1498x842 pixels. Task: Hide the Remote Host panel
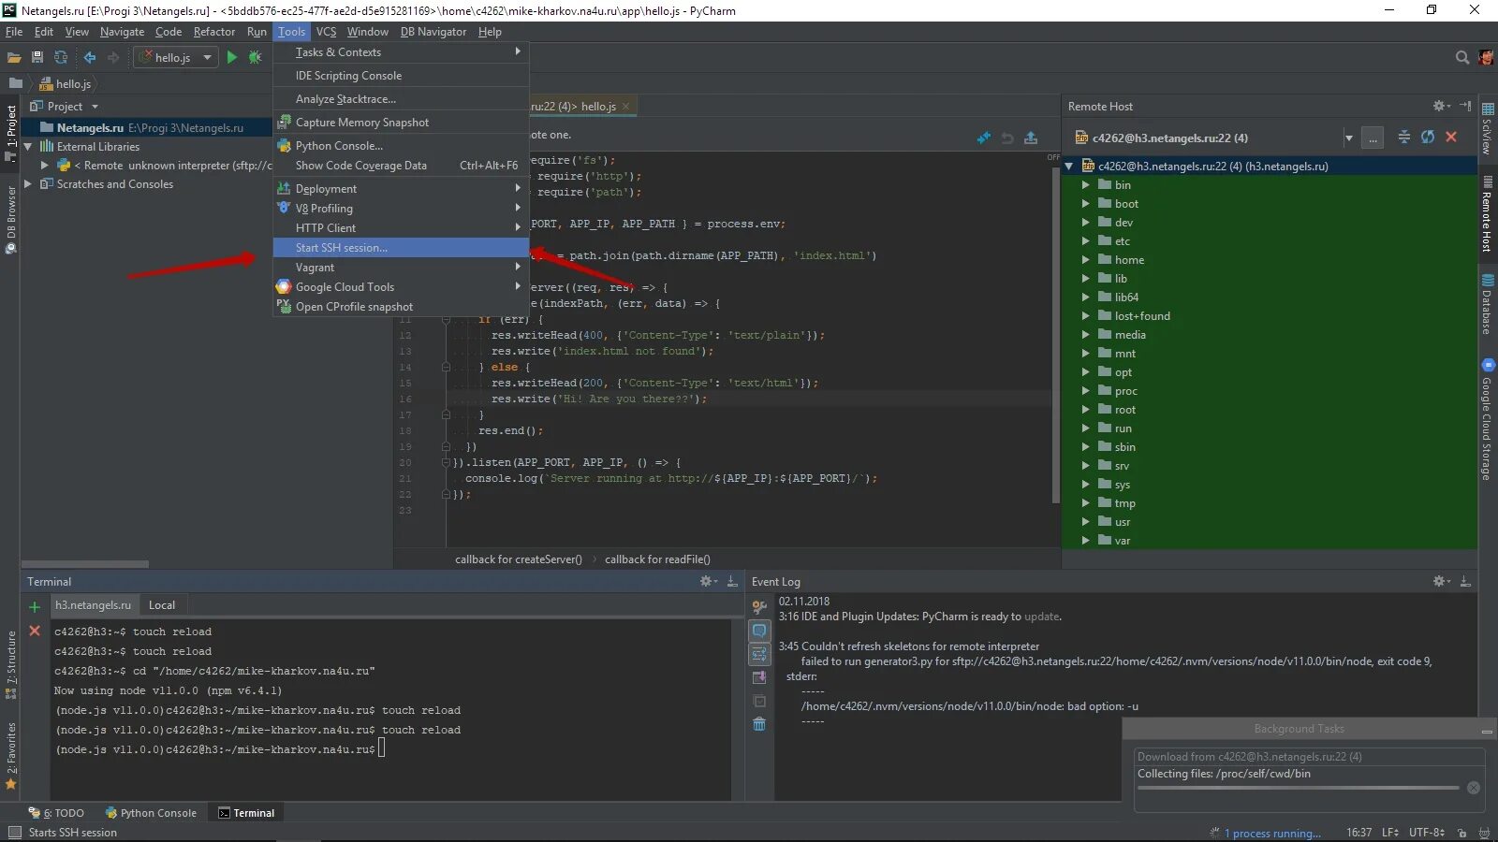(1465, 106)
